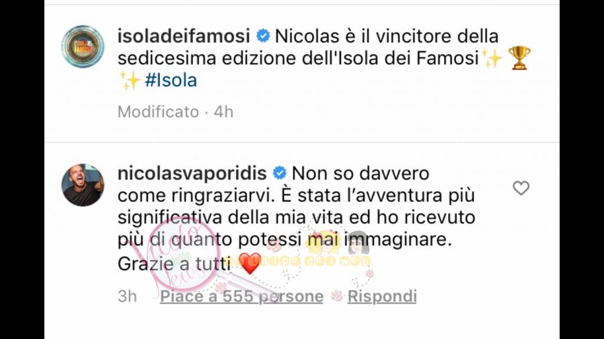Click the 3h timestamp on the comment

coord(127,296)
